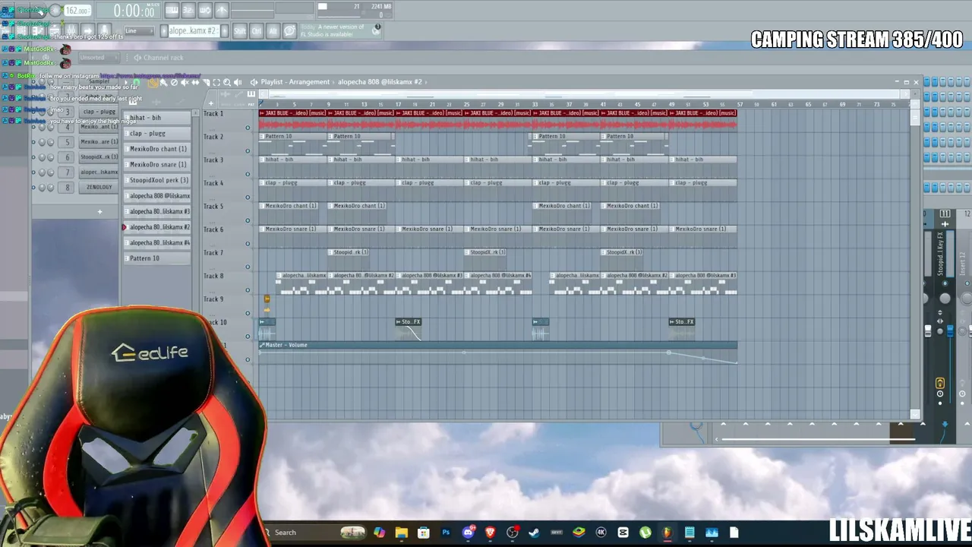Click the JAKI BLUE audio clip on Track 1
The width and height of the screenshot is (972, 547).
[497, 120]
